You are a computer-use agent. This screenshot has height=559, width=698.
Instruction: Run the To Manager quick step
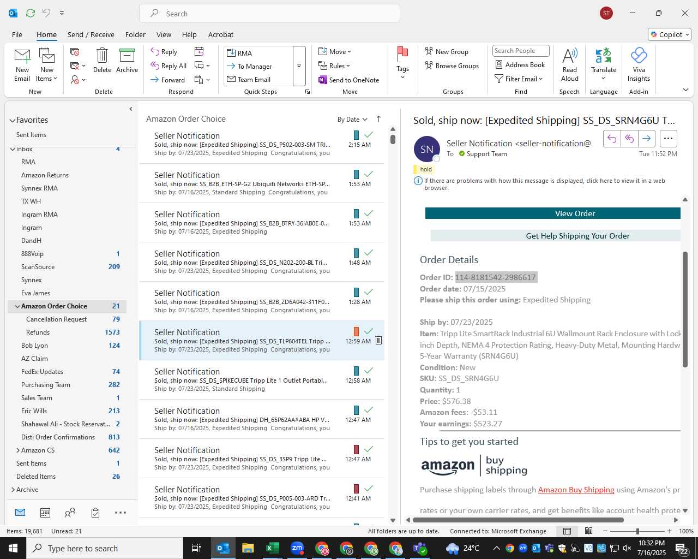click(x=258, y=66)
